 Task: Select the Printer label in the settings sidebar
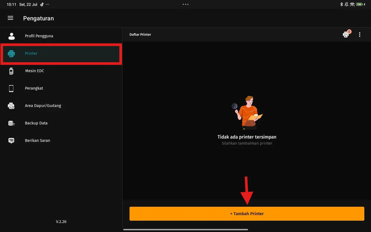(31, 53)
